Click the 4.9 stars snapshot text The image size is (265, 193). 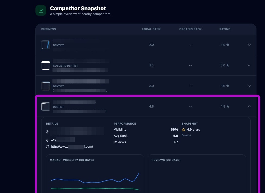point(194,130)
